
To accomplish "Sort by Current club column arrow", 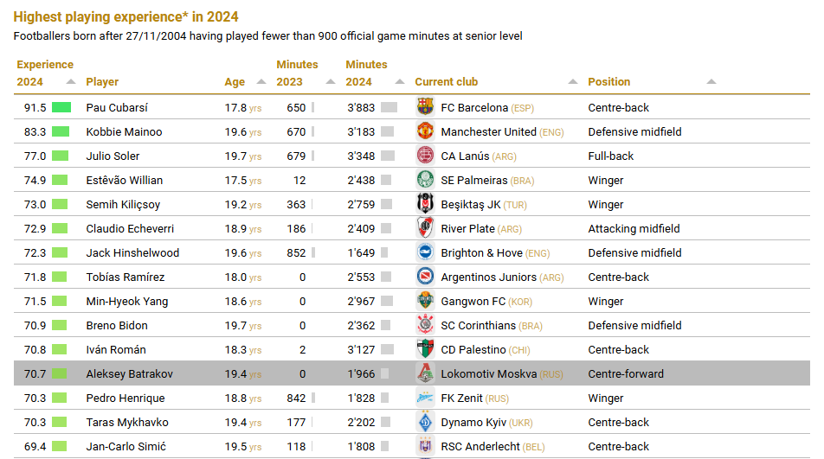I will coord(572,82).
